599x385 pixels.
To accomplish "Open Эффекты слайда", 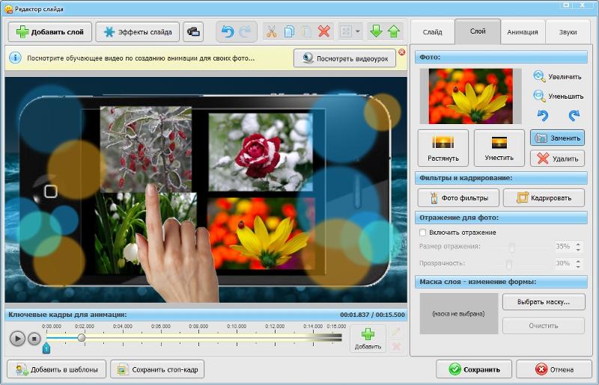I will click(x=138, y=31).
